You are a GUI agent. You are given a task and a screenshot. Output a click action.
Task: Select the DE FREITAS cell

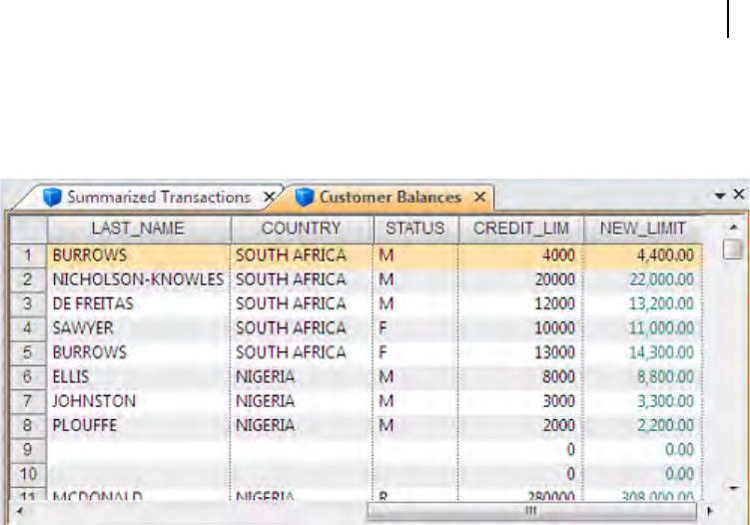click(139, 304)
